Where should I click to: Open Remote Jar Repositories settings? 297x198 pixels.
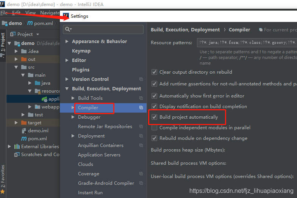pyautogui.click(x=105, y=126)
